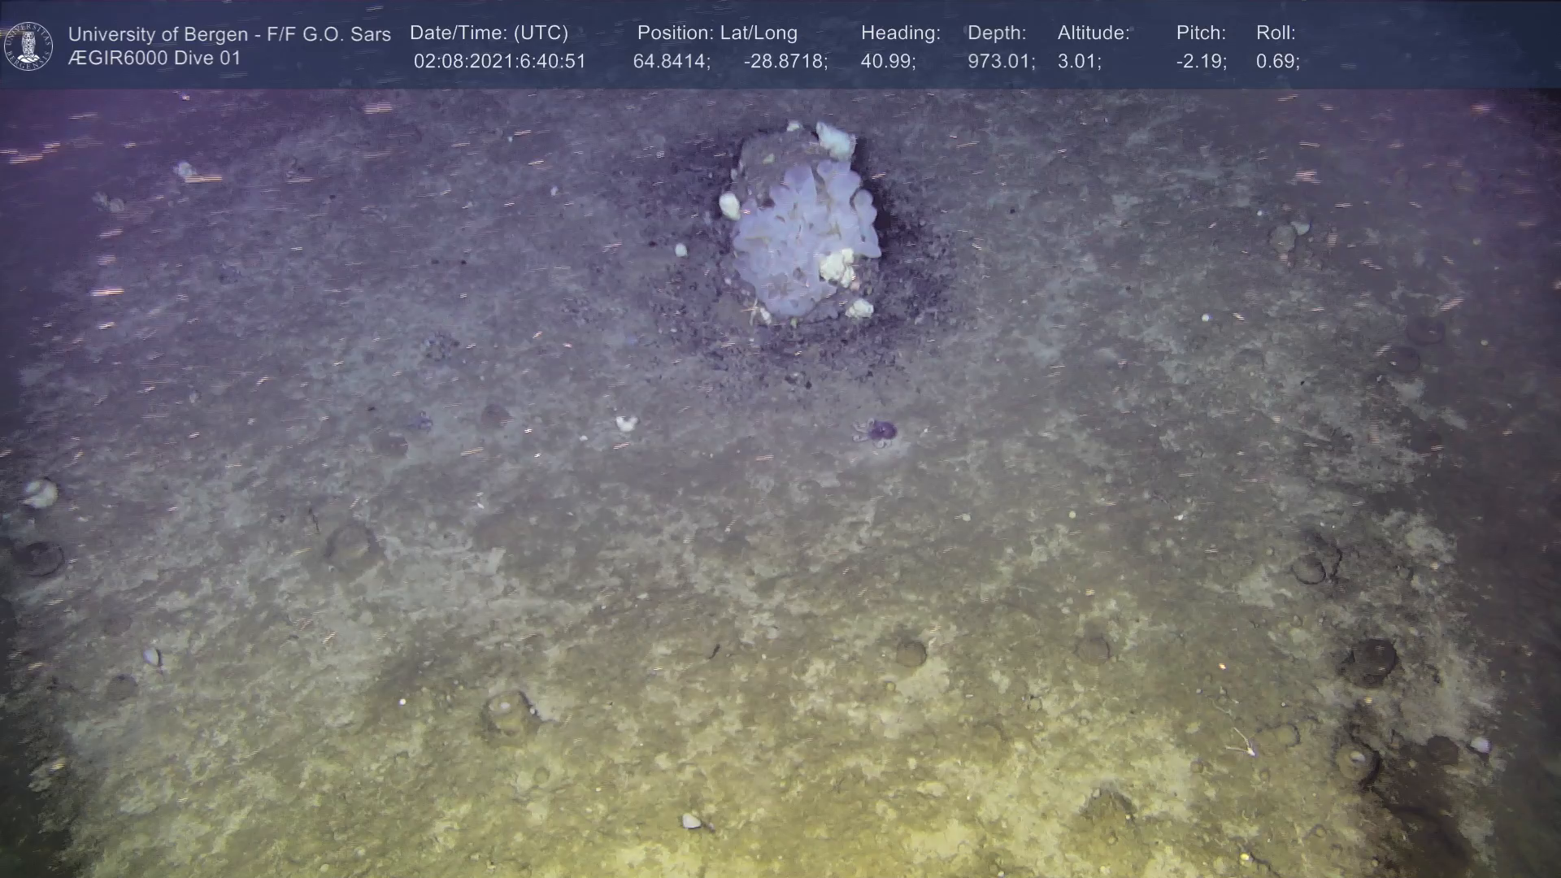Click the Position Lat/Long label
1561x878 pixels.
point(717,33)
